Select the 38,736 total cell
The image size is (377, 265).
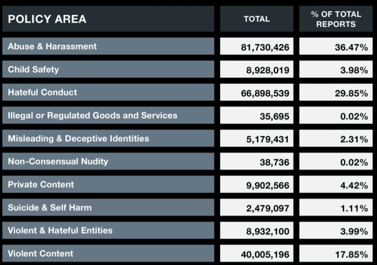(x=256, y=161)
